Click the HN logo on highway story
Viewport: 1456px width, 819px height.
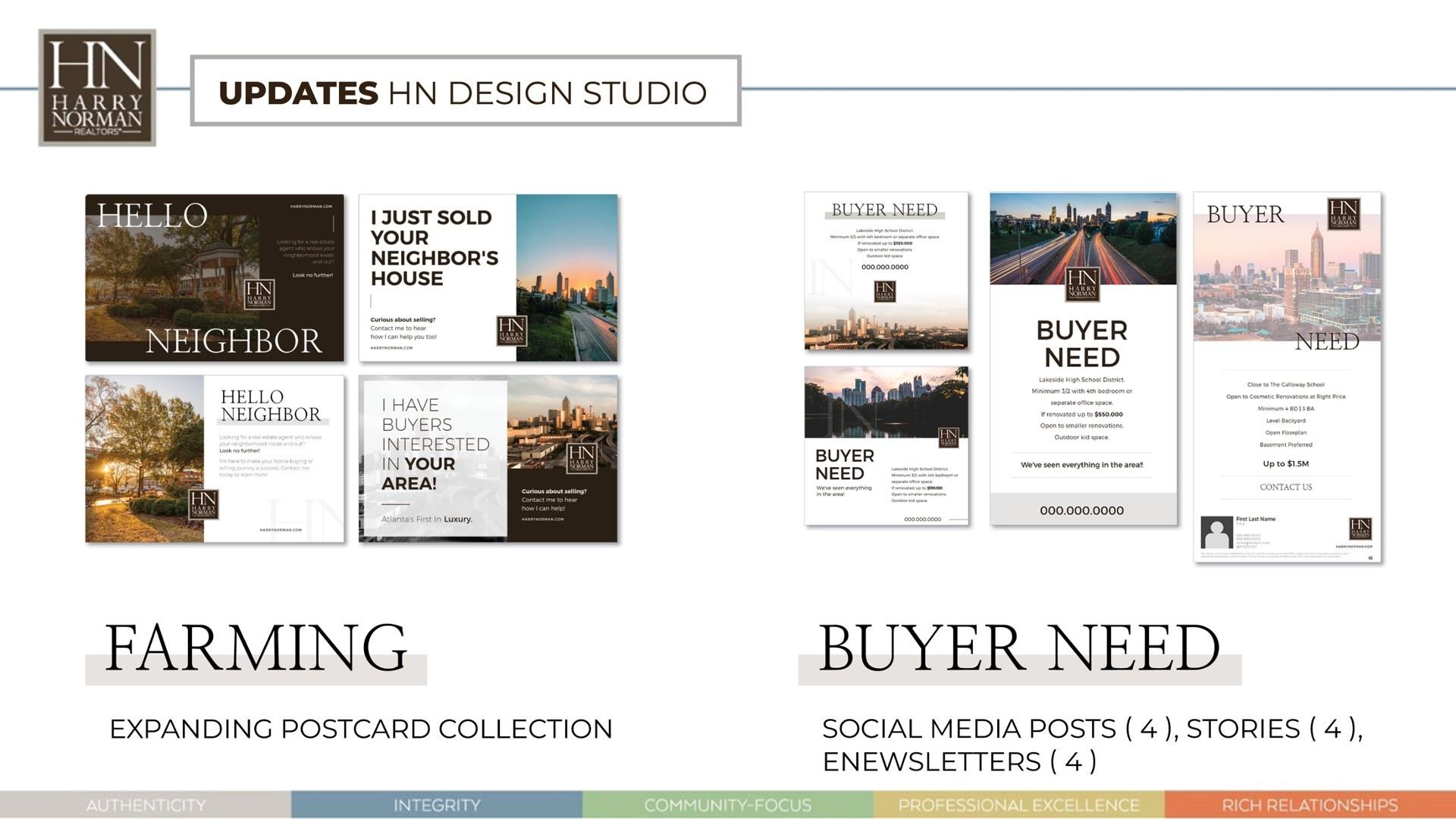(1082, 285)
